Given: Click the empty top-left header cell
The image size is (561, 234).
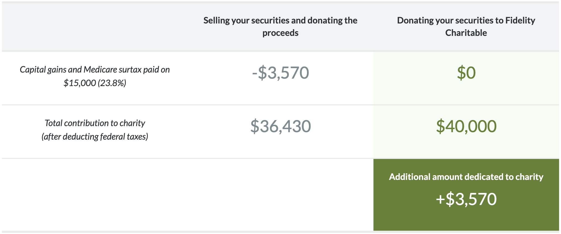Looking at the screenshot, I should click(x=95, y=27).
